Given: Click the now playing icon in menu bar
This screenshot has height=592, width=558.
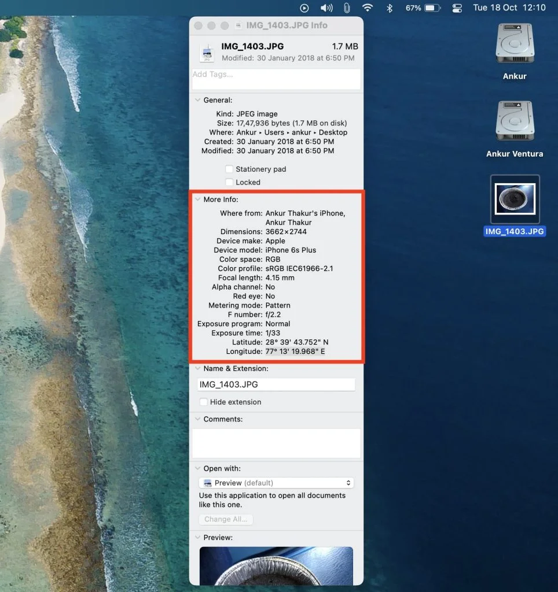Looking at the screenshot, I should (x=304, y=8).
